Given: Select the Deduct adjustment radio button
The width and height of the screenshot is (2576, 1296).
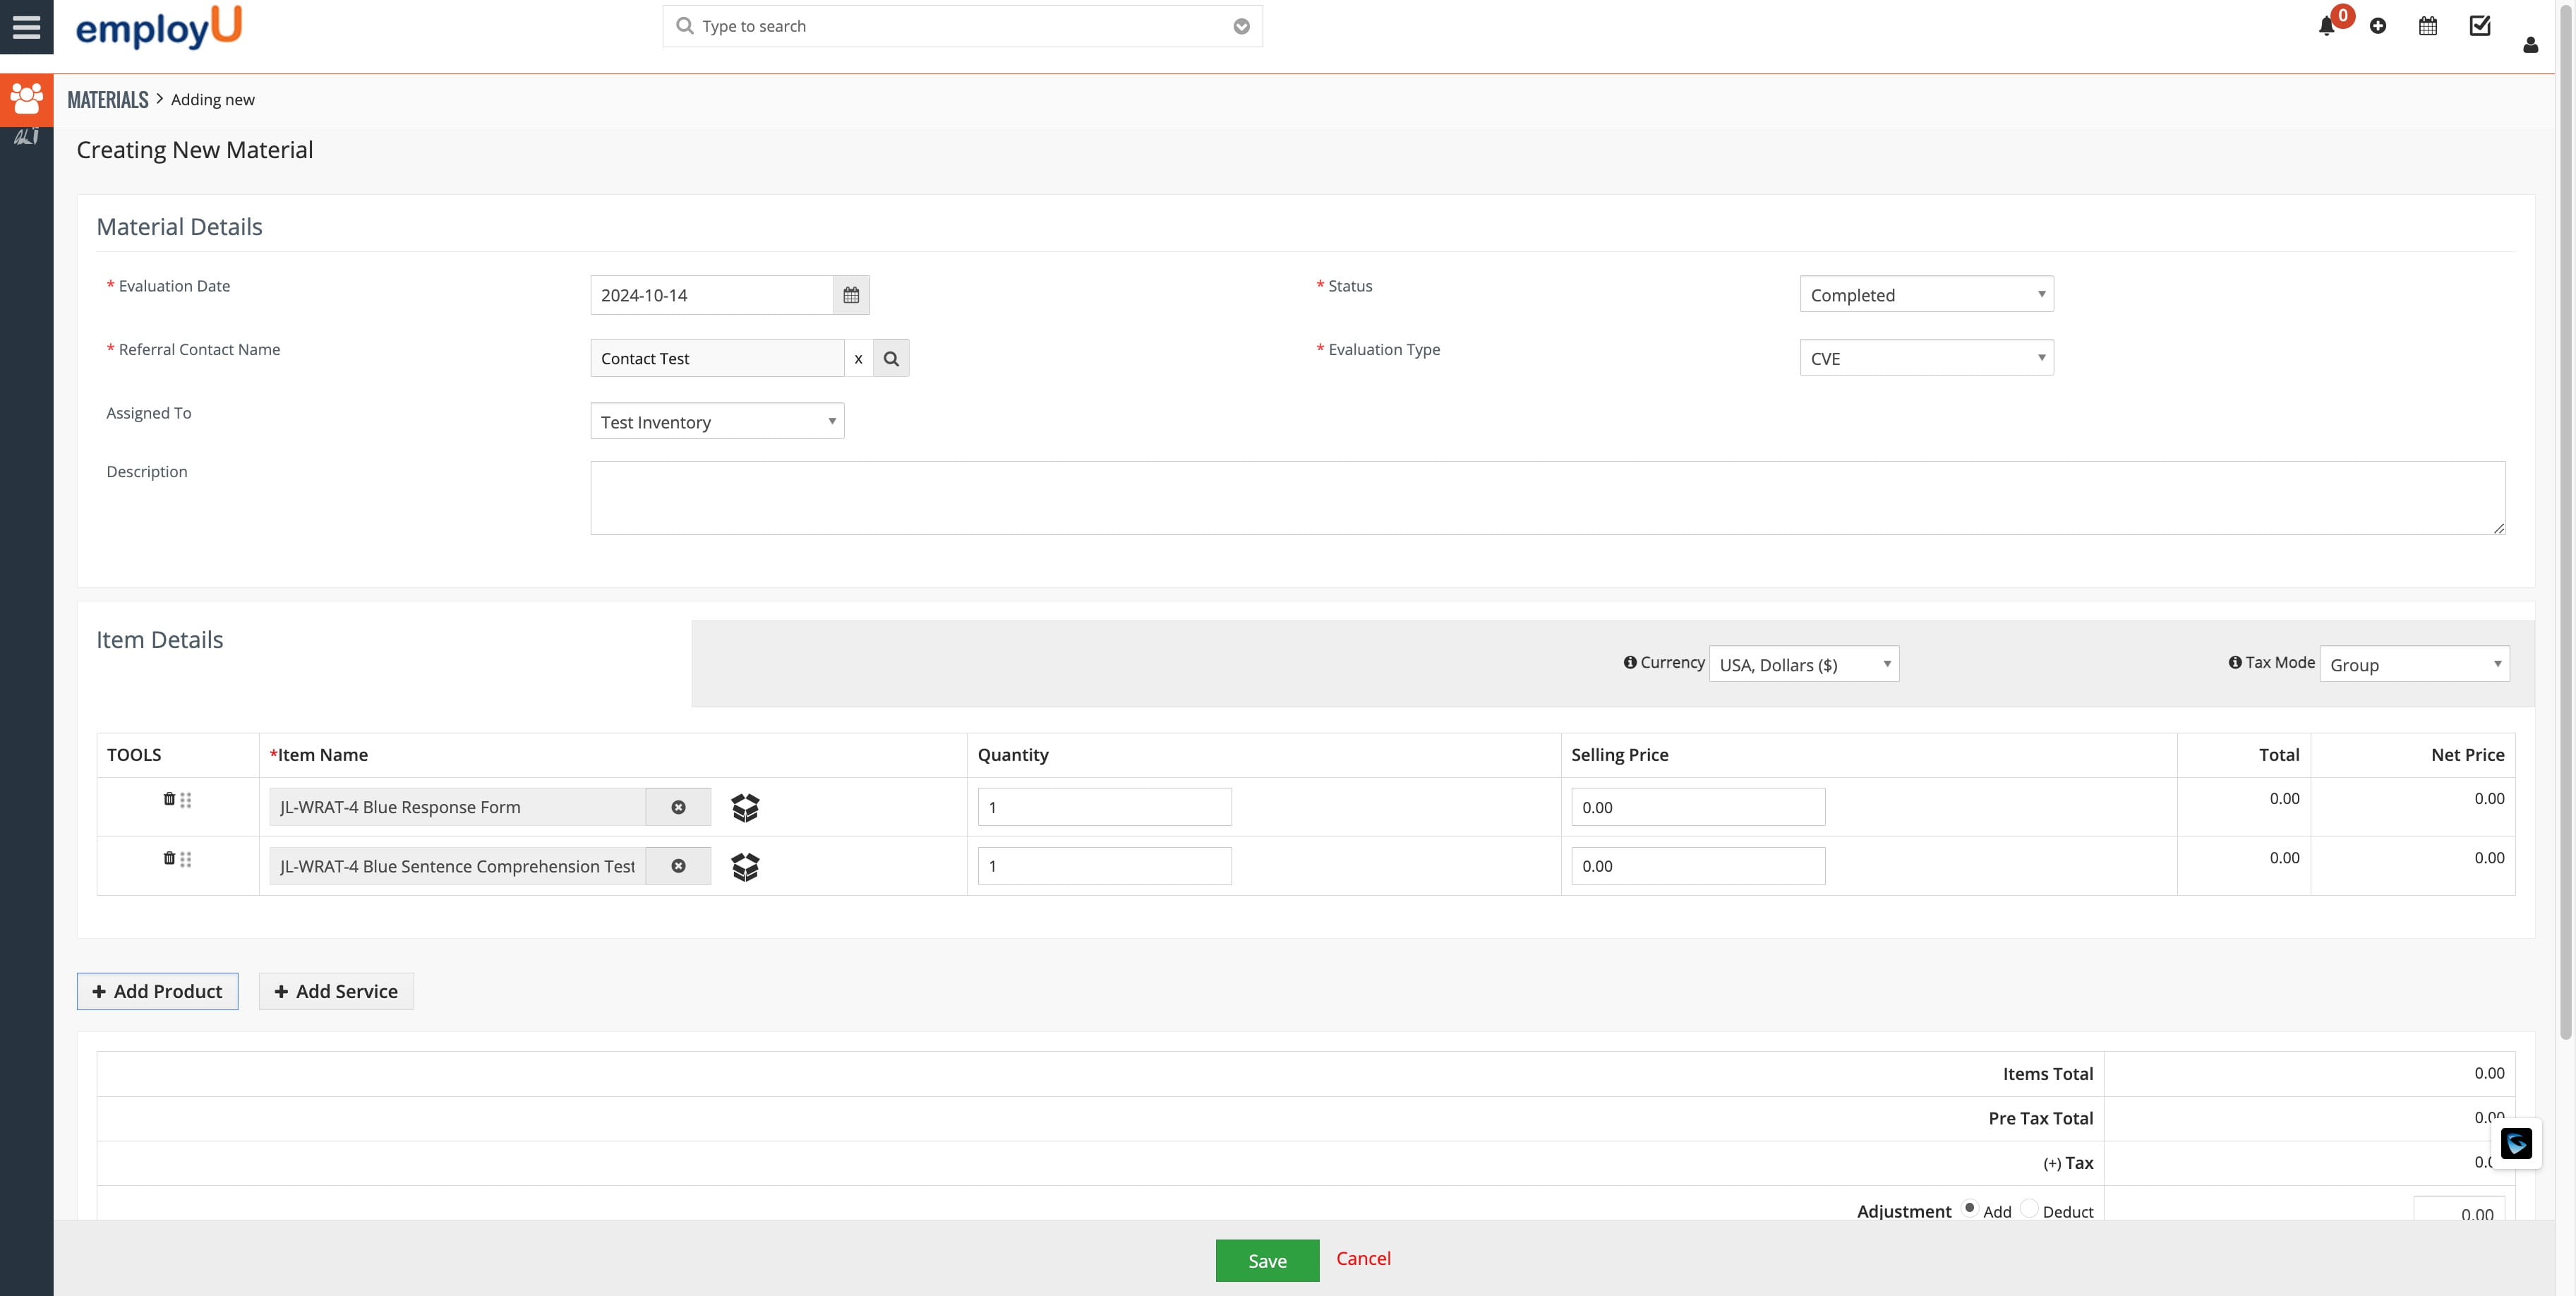Looking at the screenshot, I should pos(2029,1208).
